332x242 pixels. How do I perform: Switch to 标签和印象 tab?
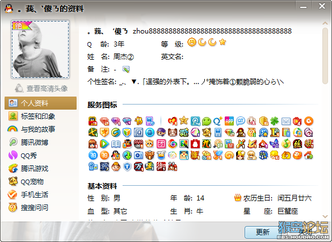click(40, 116)
